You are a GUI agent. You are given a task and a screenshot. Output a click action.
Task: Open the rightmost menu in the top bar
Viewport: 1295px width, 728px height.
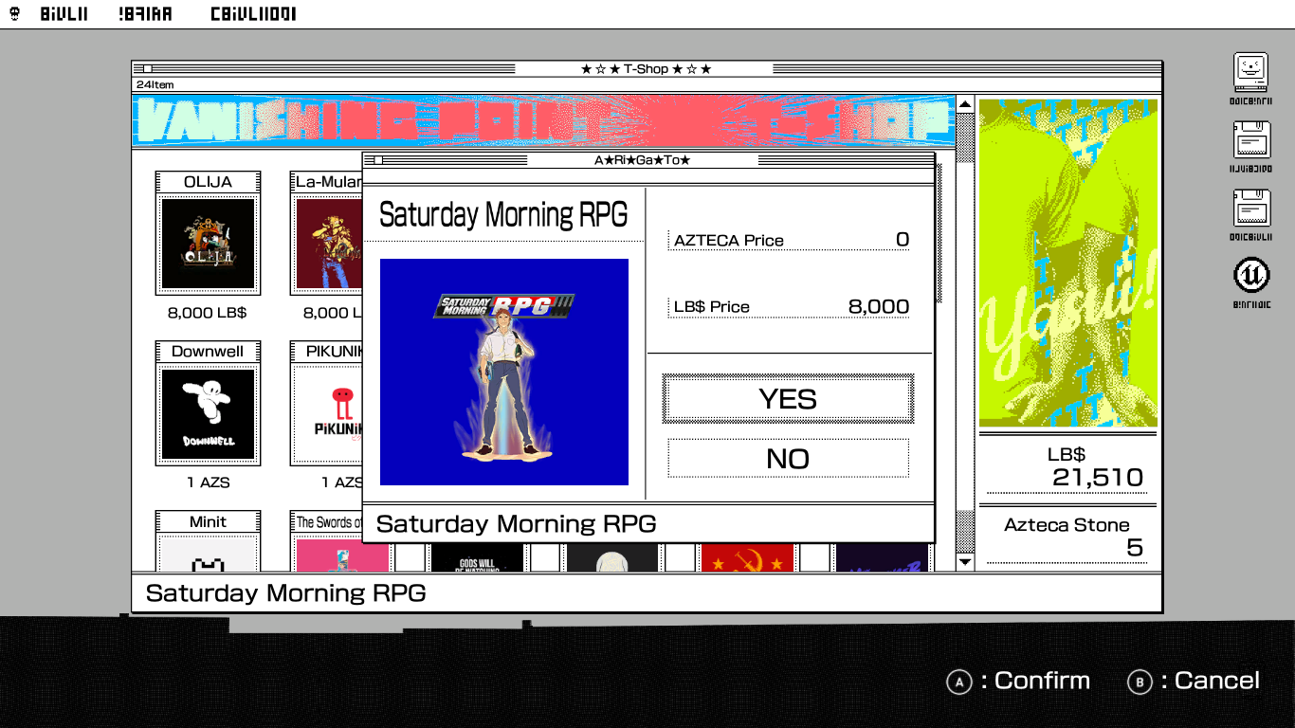253,14
